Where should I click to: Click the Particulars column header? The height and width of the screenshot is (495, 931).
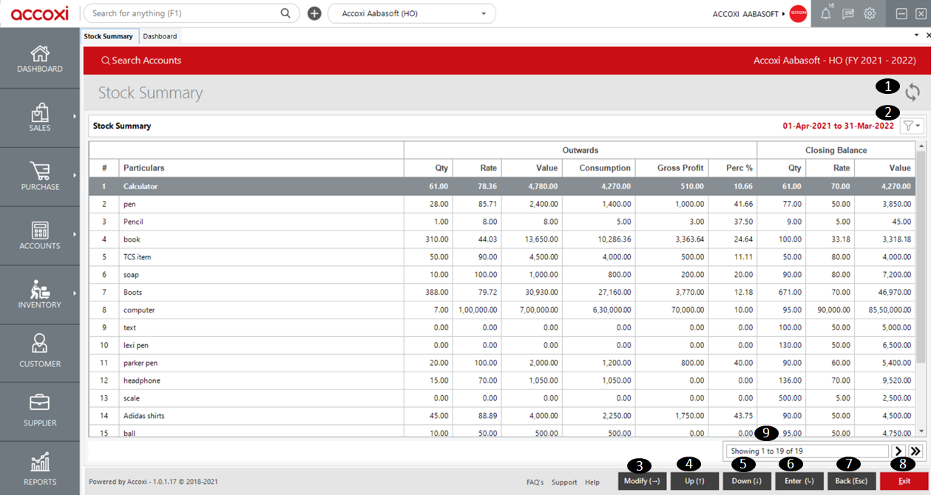click(260, 168)
